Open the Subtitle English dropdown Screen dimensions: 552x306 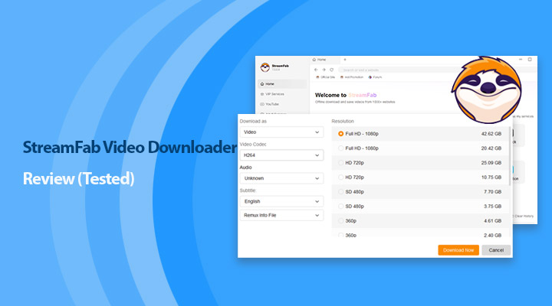(281, 202)
